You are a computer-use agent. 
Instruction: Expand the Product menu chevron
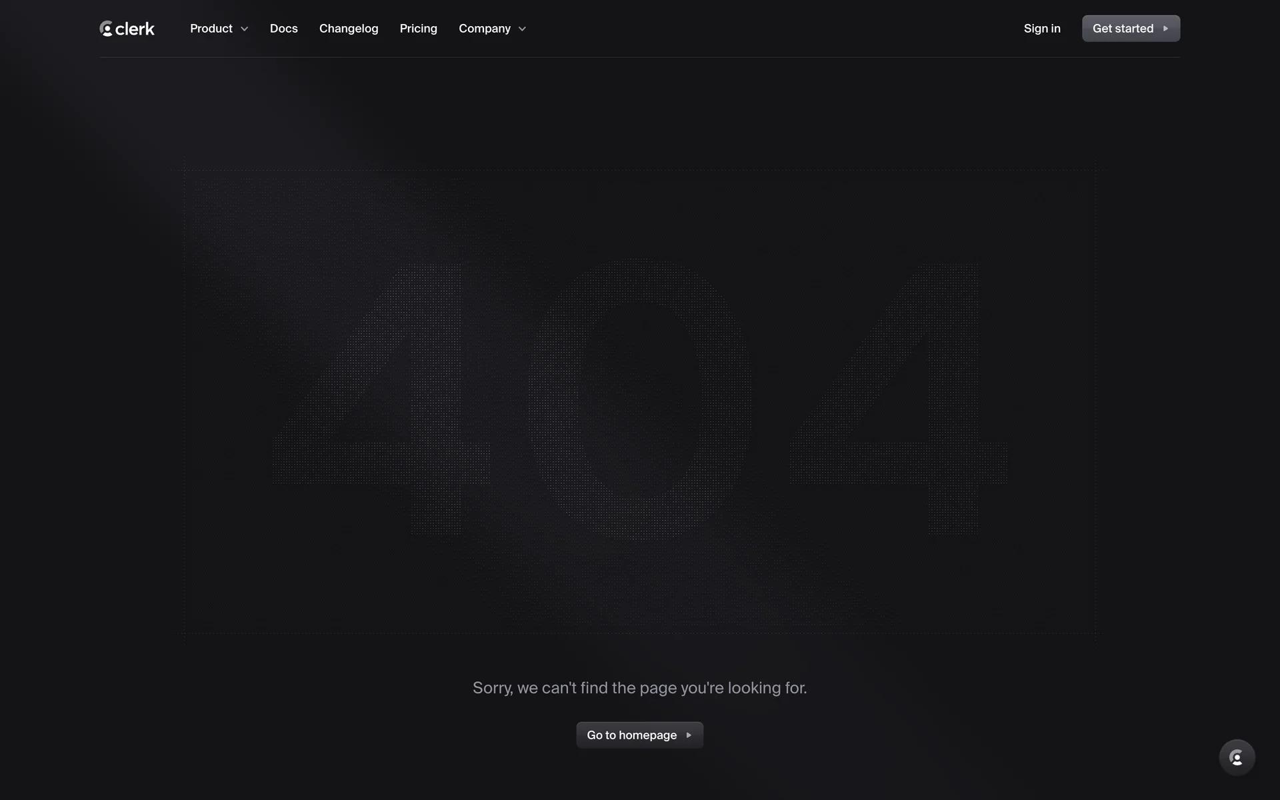244,29
